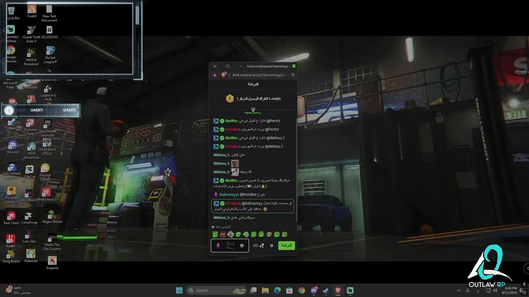Open Discord Canary shortcut

[x=45, y=172]
